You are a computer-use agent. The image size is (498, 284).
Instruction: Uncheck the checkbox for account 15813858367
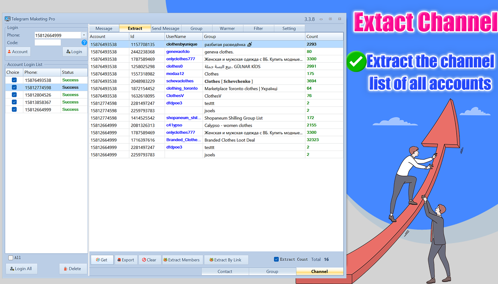(x=14, y=102)
